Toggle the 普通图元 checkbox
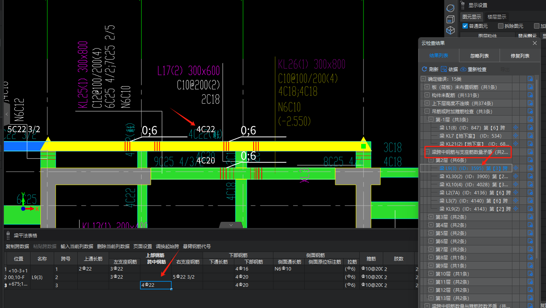The image size is (546, 308). [x=465, y=26]
